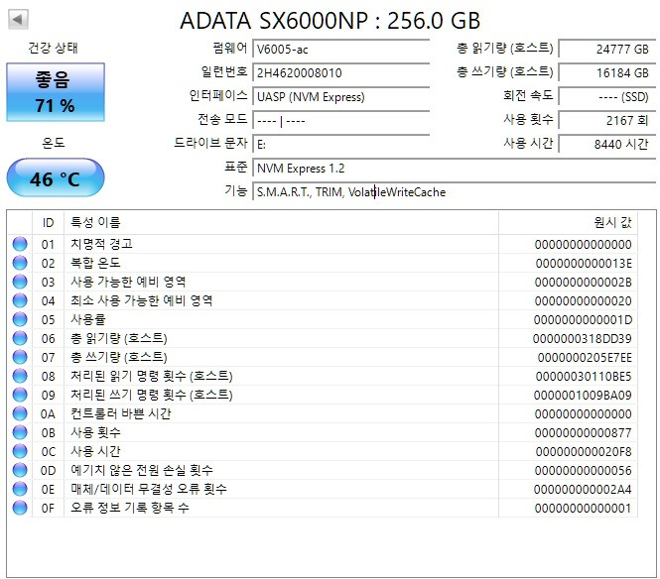Click the status circle for attribute 02
The width and height of the screenshot is (660, 579).
tap(20, 263)
